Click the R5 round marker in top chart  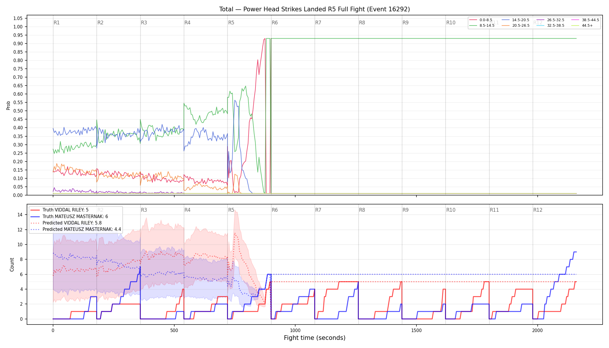[x=231, y=23]
